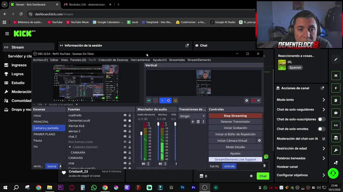Adjust the Audio del escritorio volume fader

(141, 133)
